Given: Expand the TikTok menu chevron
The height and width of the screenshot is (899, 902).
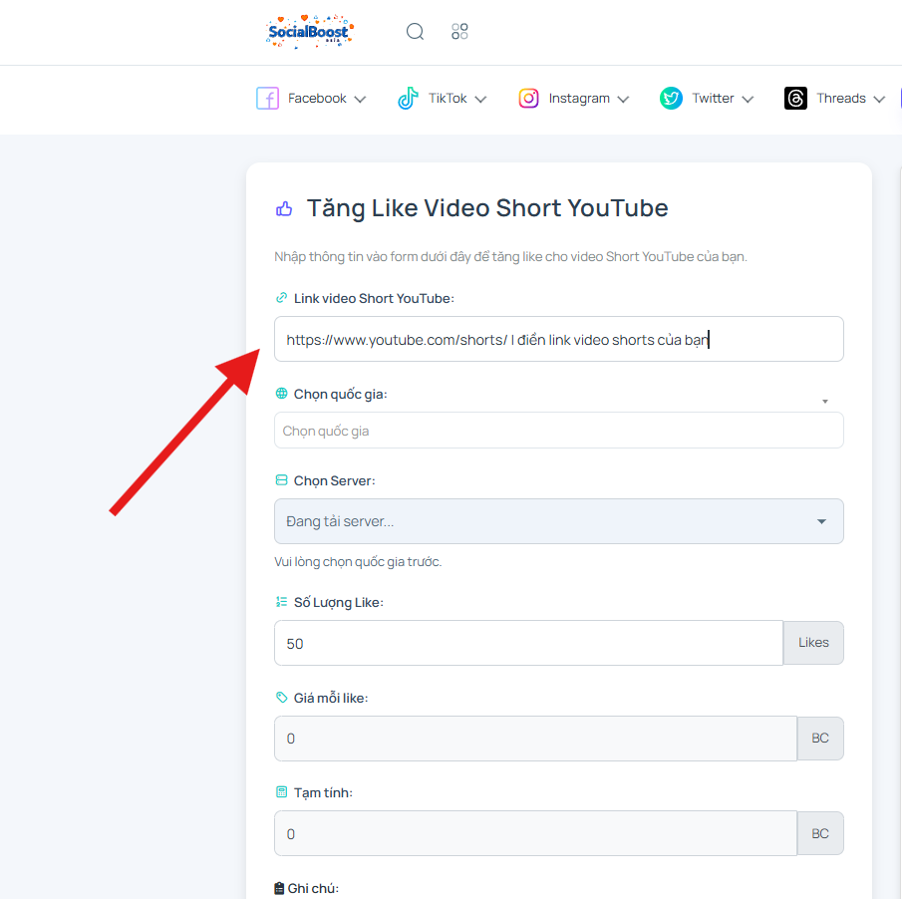Looking at the screenshot, I should coord(480,100).
